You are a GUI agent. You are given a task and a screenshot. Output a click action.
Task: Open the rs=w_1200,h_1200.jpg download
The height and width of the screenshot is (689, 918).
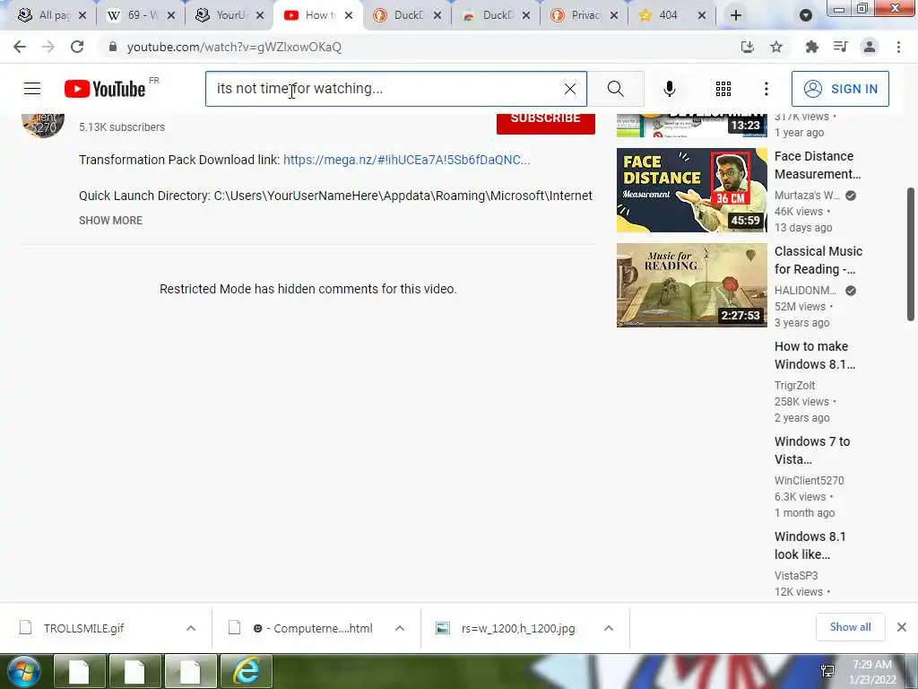pos(517,628)
